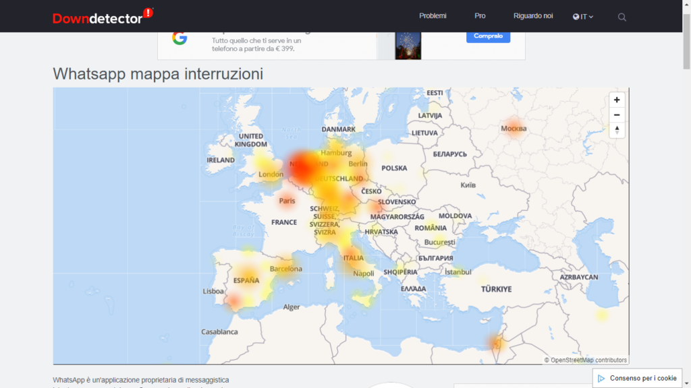The image size is (691, 388).
Task: Click the LIETUVA country label
Action: click(x=424, y=133)
